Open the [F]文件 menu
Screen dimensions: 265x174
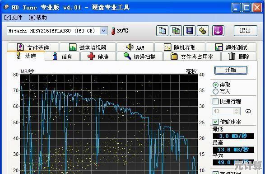coord(13,18)
